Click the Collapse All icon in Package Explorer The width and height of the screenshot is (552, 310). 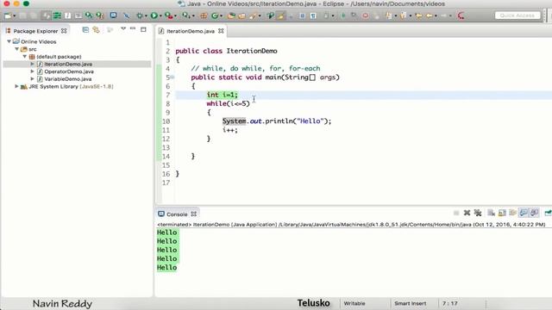pyautogui.click(x=85, y=30)
